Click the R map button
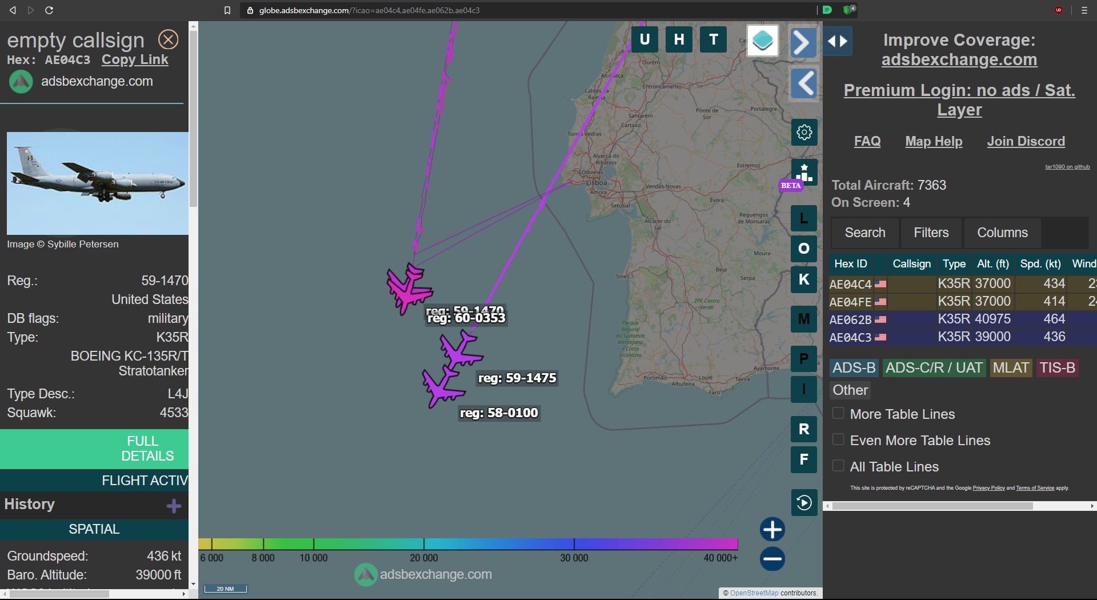 point(804,429)
